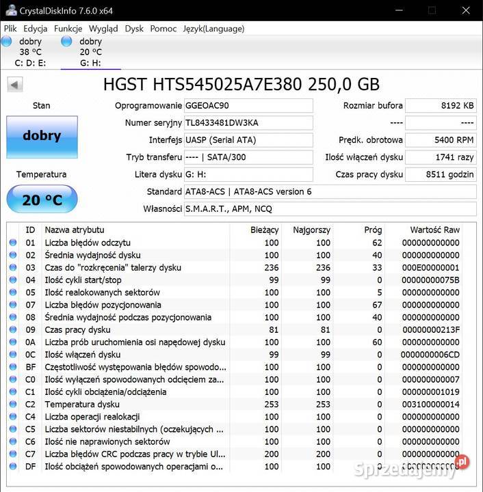The width and height of the screenshot is (483, 492).
Task: Click the power-on count field 1741 razy
Action: point(441,157)
